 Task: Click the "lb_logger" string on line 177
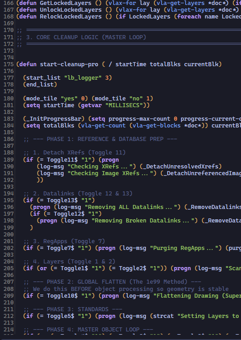(x=83, y=78)
